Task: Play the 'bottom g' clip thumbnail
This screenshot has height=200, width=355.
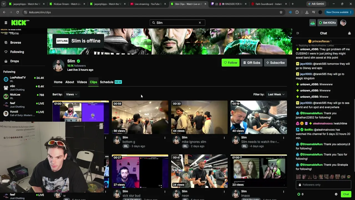Action: click(140, 117)
